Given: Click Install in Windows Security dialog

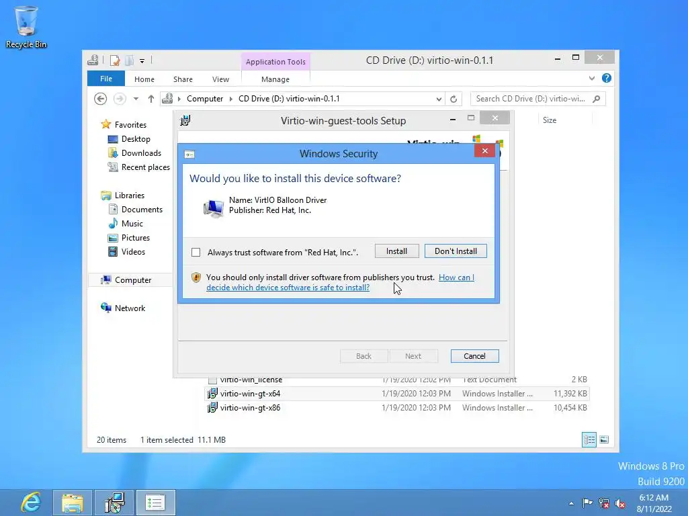Looking at the screenshot, I should tap(396, 251).
